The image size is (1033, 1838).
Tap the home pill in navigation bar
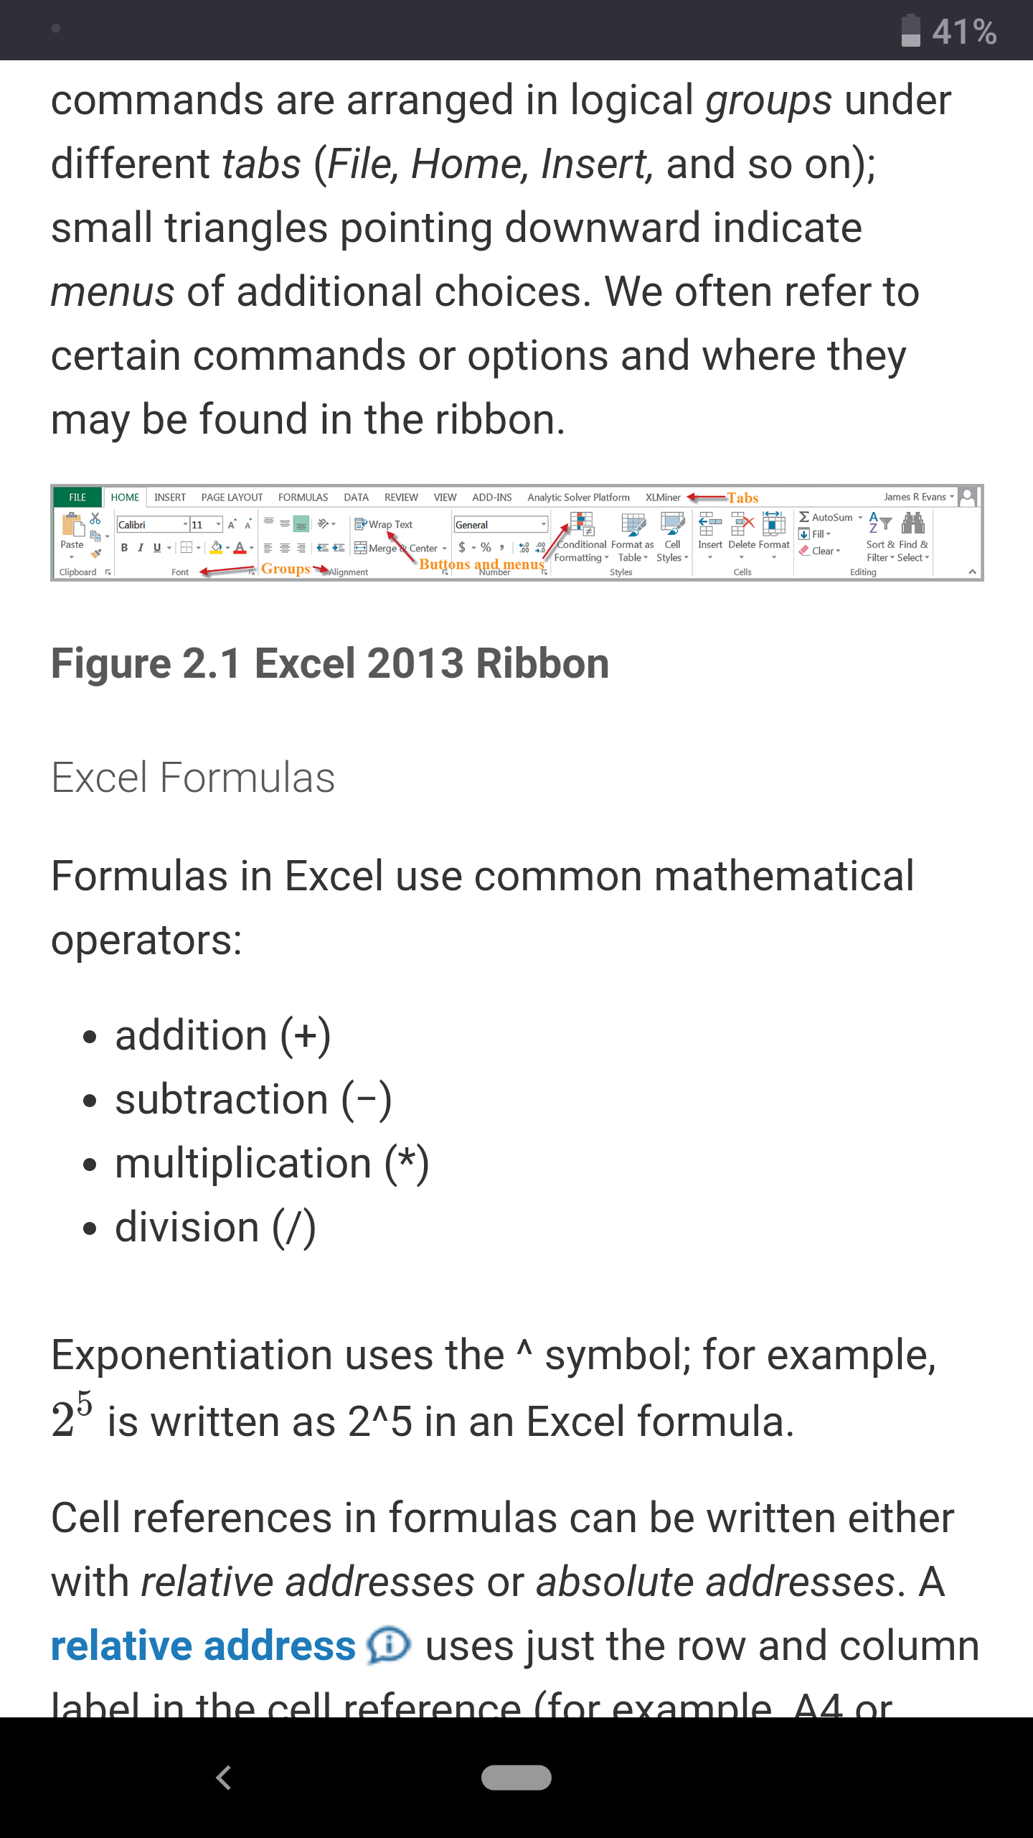click(x=516, y=1778)
